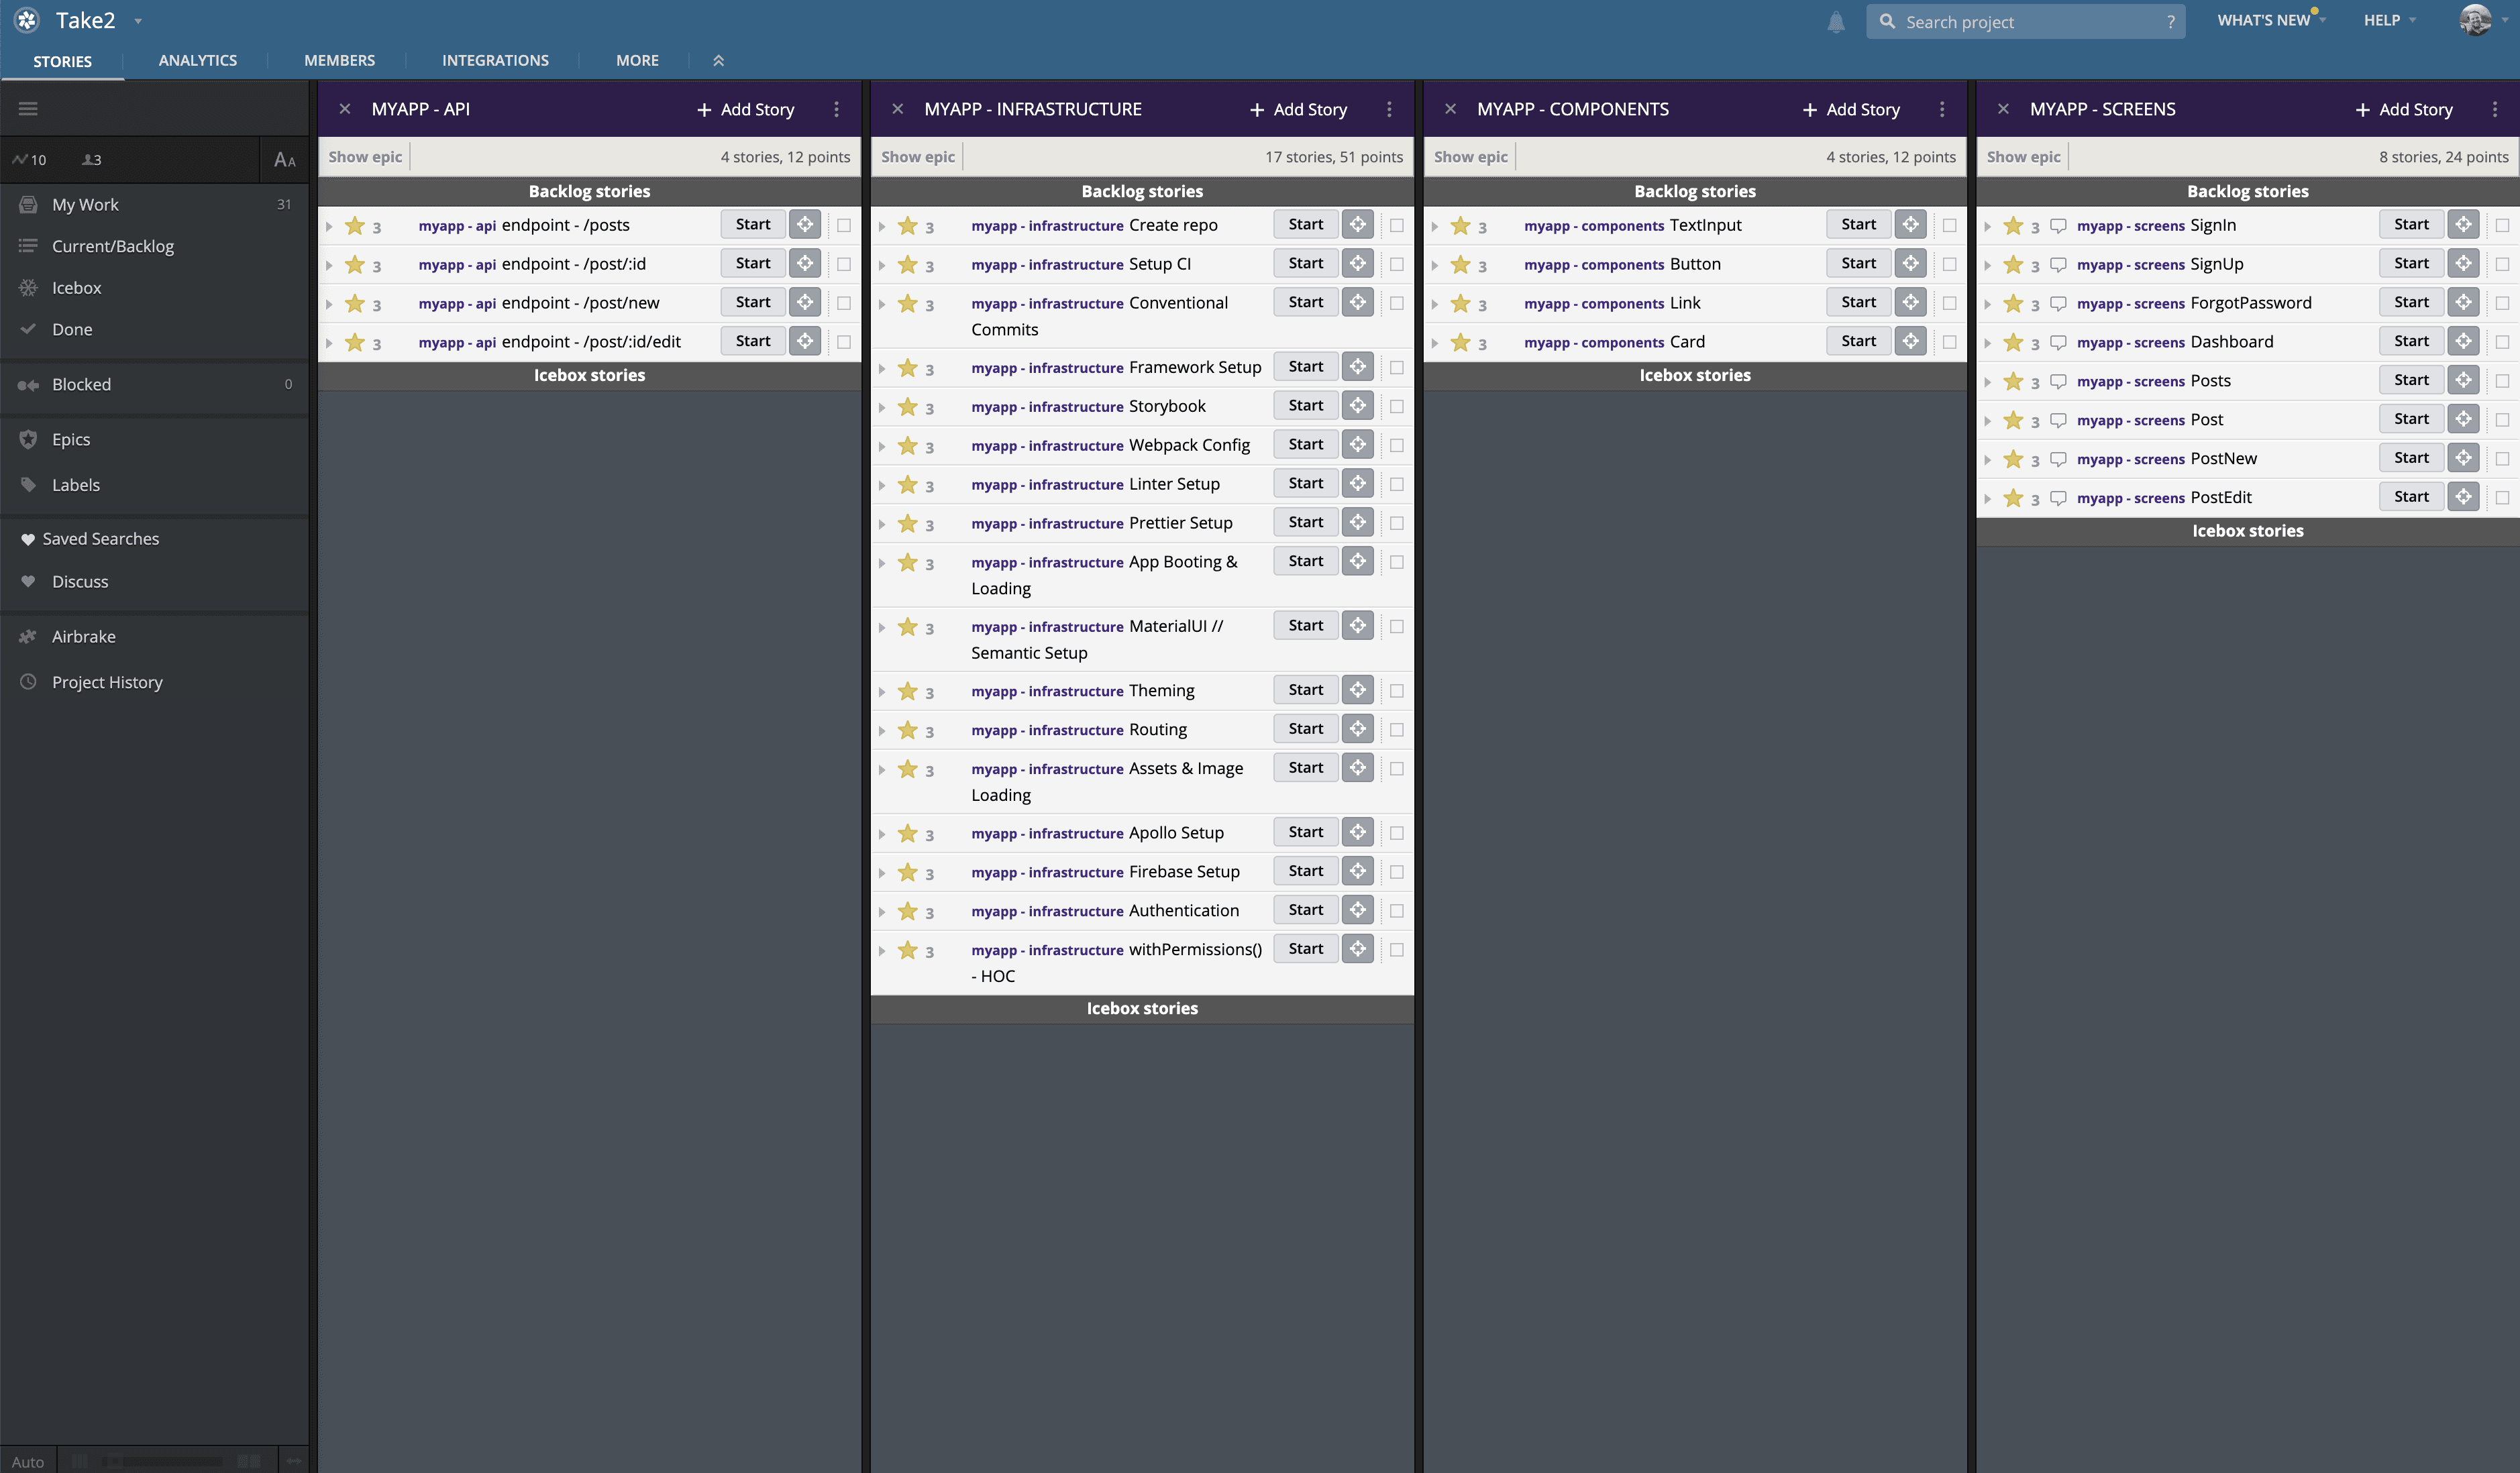Screen dimensions: 2520x1473
Task: Open MYAPP - INFRASTRUCTURE panel options menu
Action: click(x=1389, y=109)
